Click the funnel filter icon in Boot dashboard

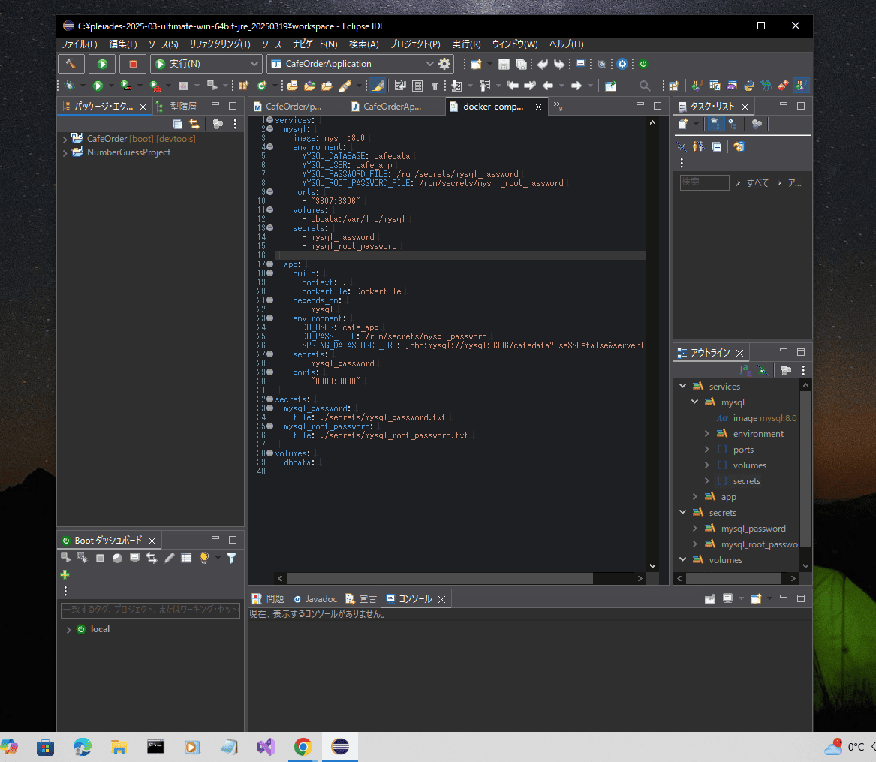coord(230,557)
